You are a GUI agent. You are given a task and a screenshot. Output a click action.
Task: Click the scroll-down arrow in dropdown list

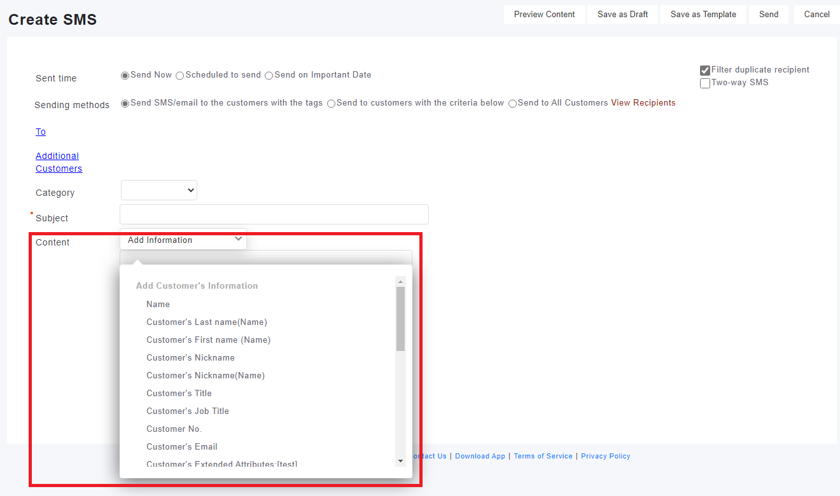coord(400,460)
